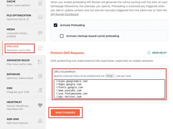This screenshot has height=129, width=173.
Task: Uncheck the Activate Preloading checkbox
Action: [56, 25]
